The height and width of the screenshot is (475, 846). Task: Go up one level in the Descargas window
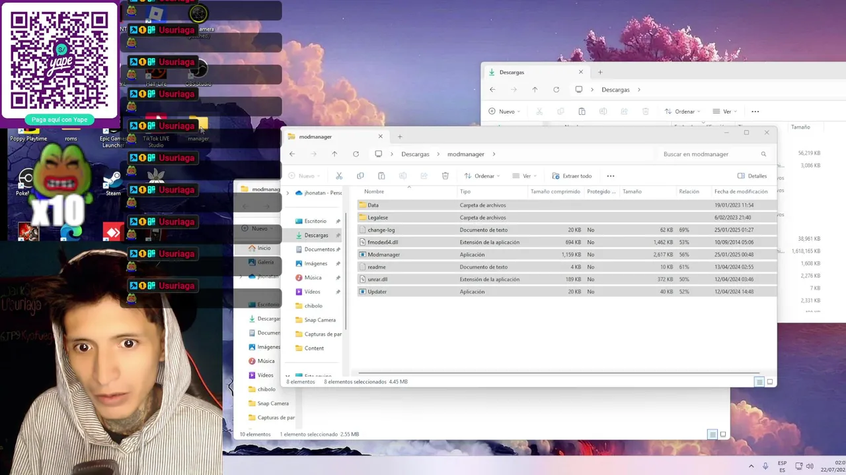pos(535,90)
